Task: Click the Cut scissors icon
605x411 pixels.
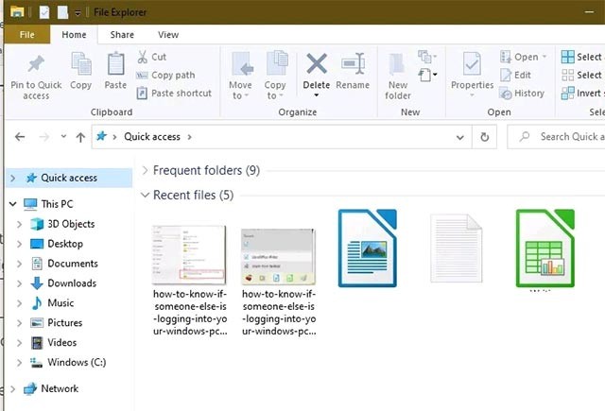Action: (143, 57)
